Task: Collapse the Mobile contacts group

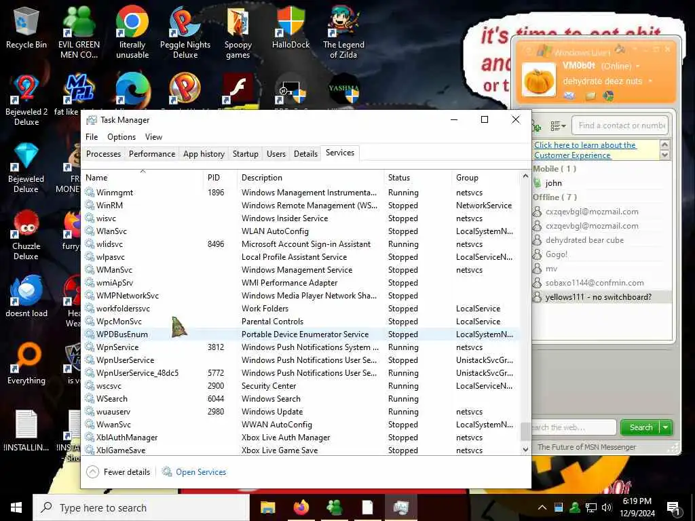Action: (555, 169)
